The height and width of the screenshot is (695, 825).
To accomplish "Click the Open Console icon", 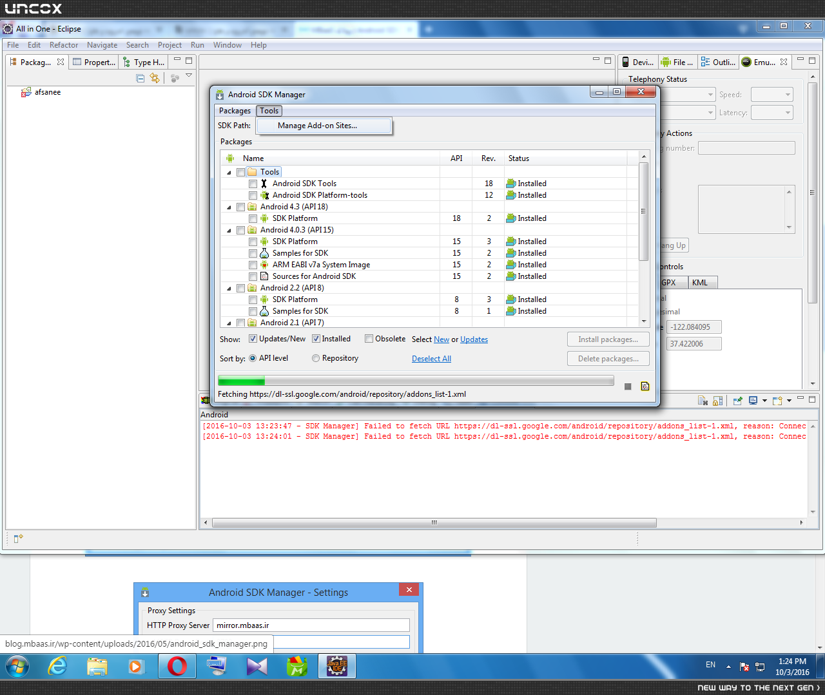I will pos(777,401).
